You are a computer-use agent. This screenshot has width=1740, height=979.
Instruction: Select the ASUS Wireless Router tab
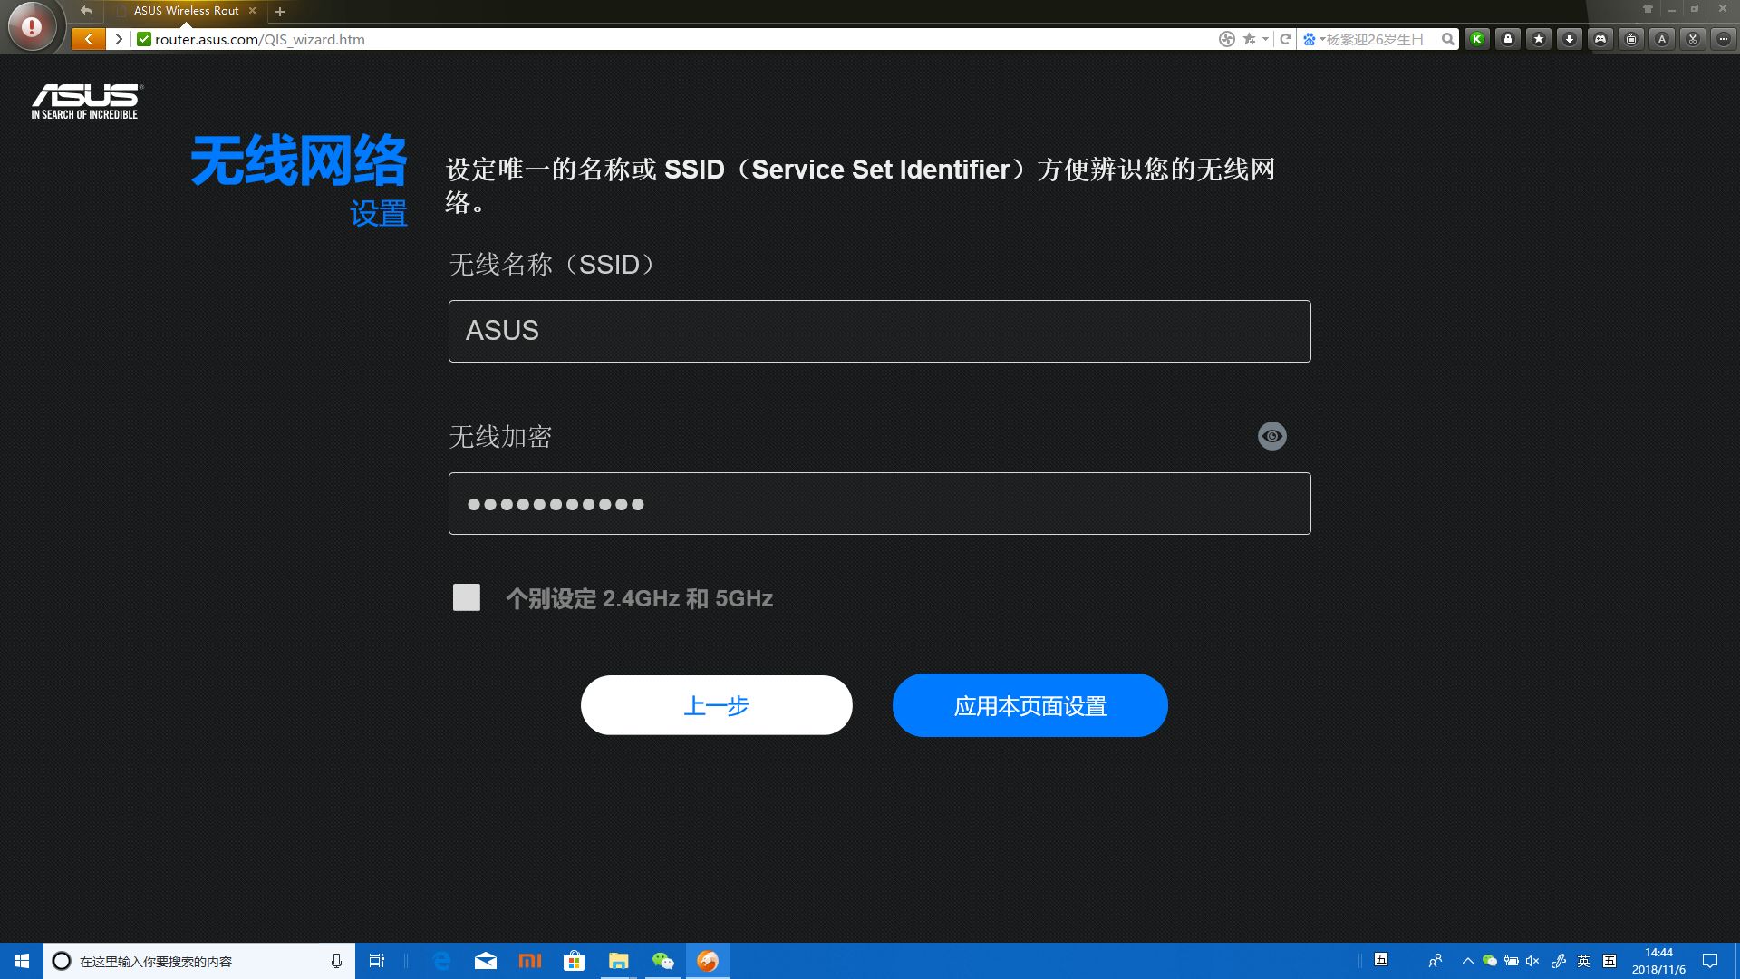pyautogui.click(x=186, y=11)
